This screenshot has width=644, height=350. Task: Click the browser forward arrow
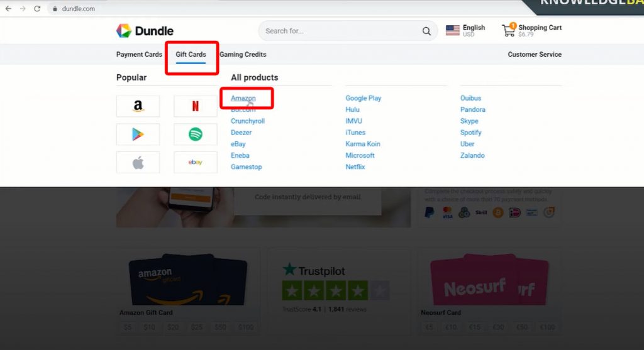click(x=23, y=9)
